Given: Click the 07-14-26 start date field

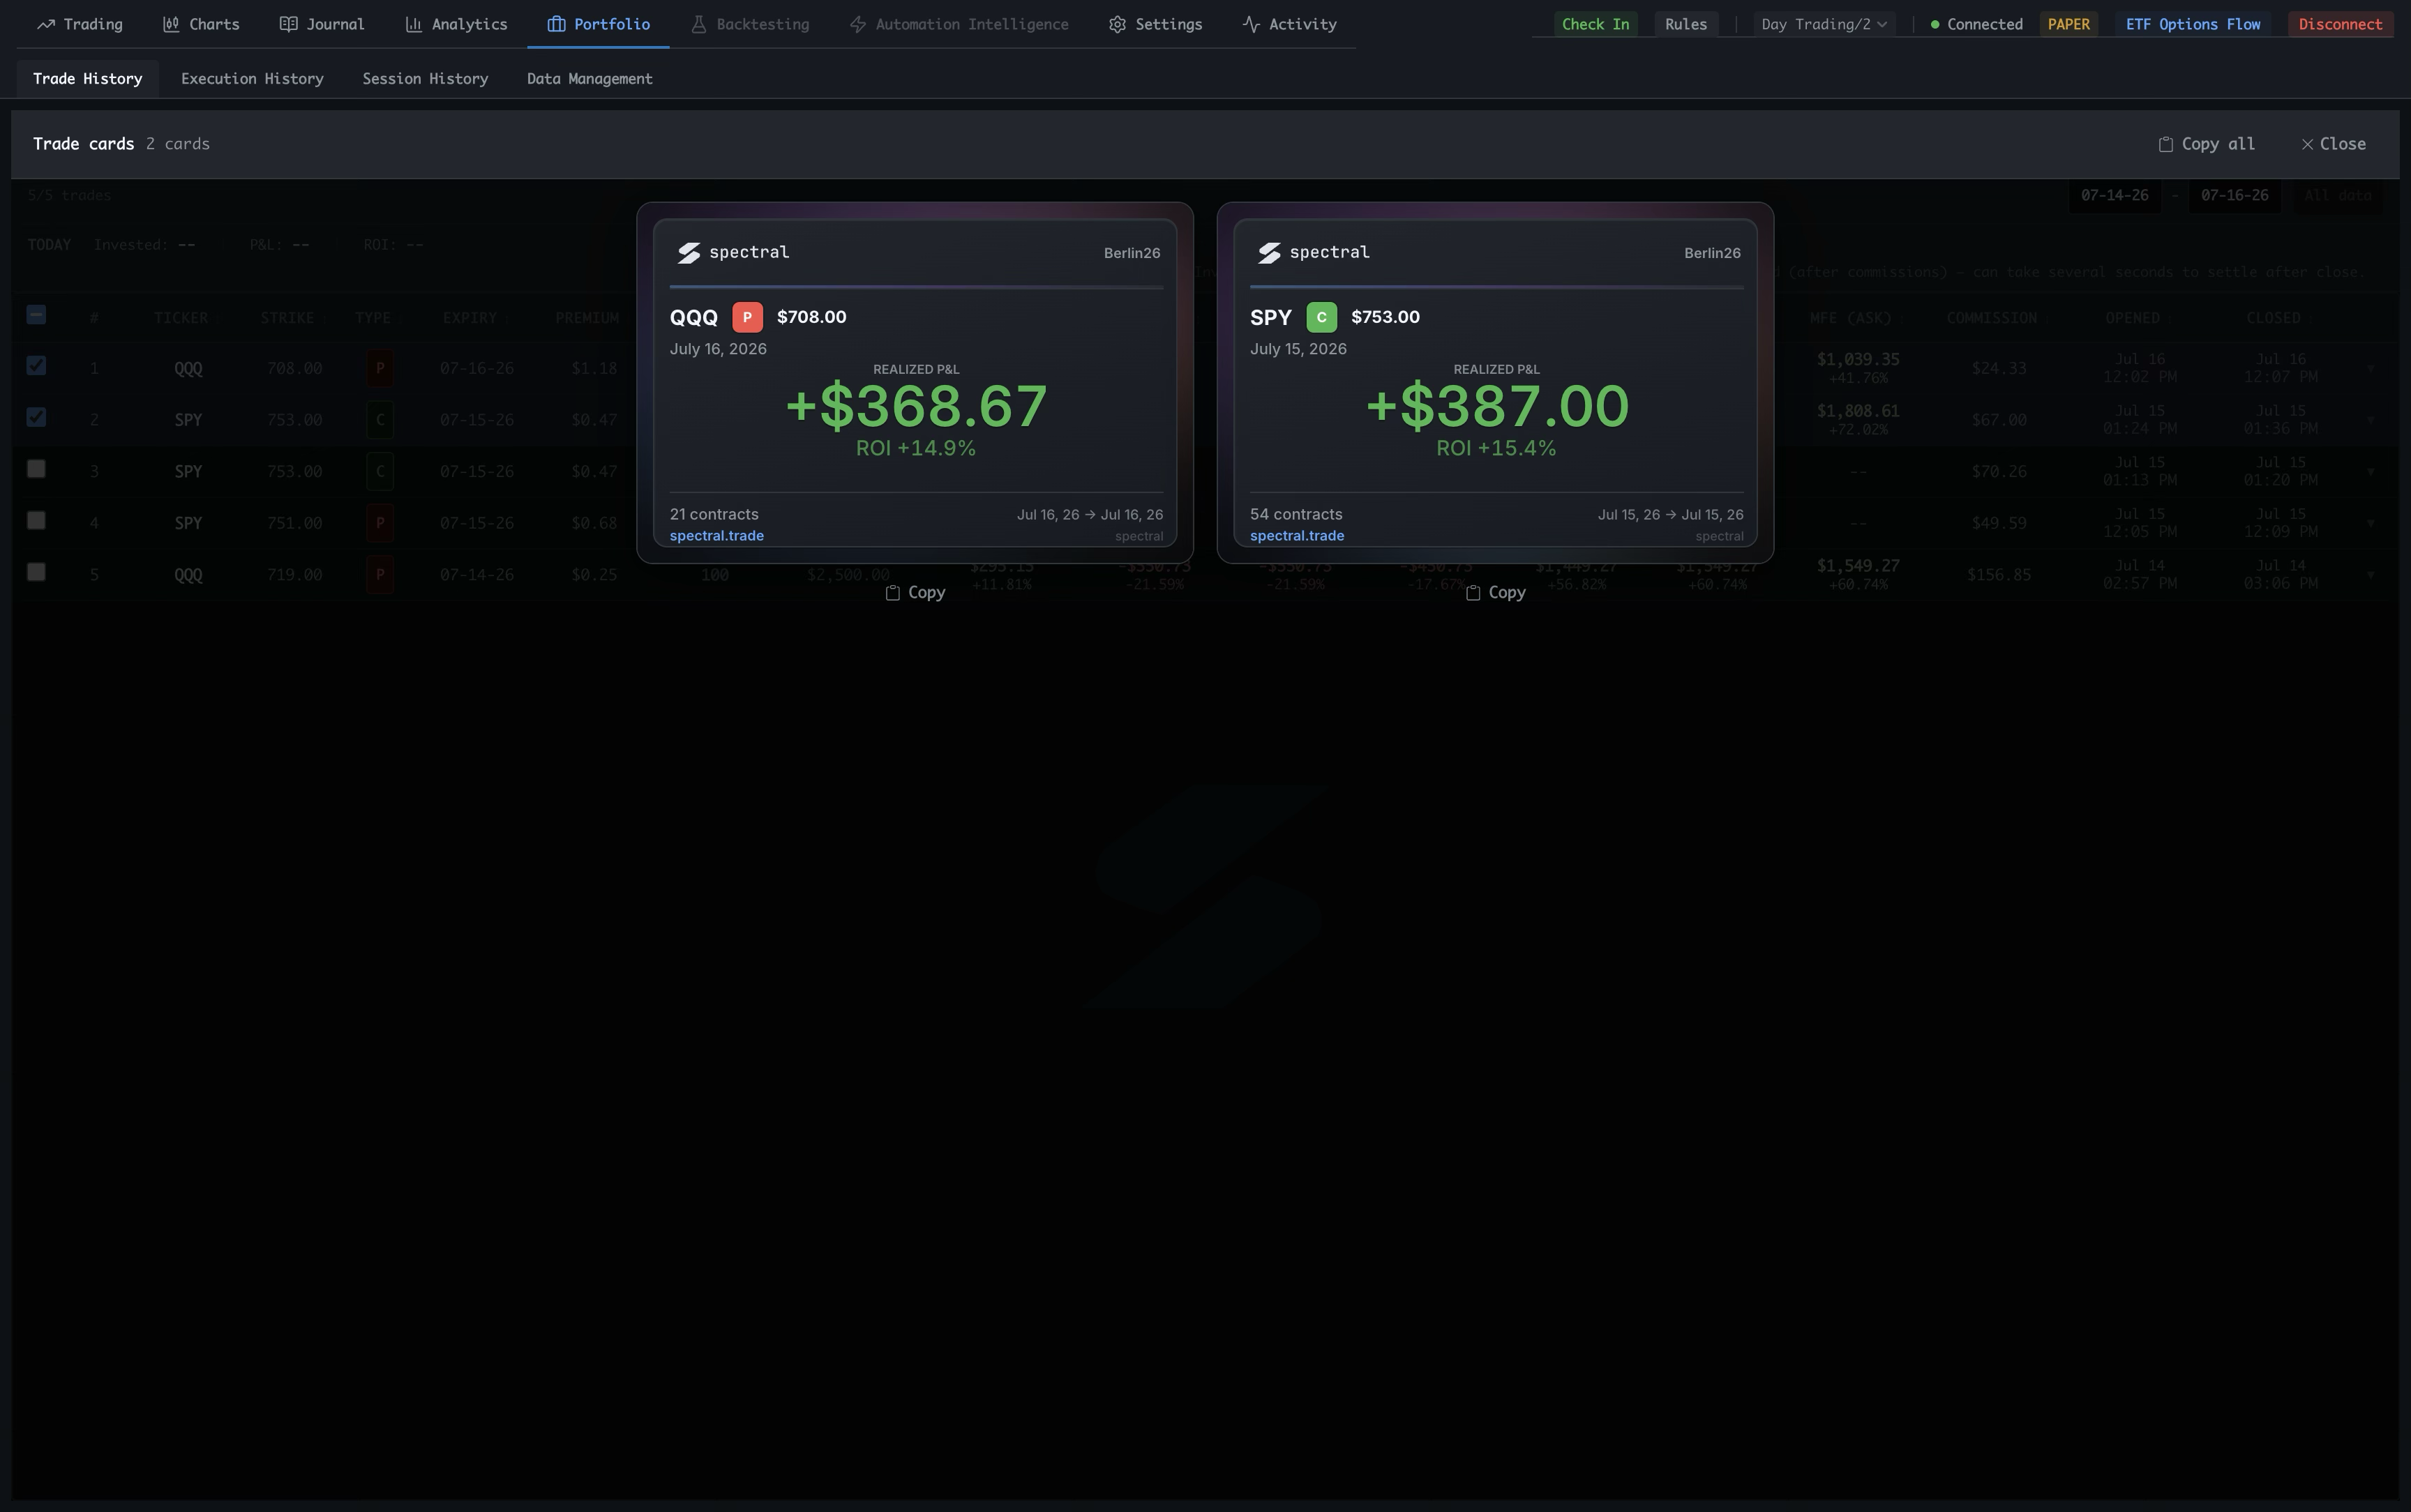Looking at the screenshot, I should [x=2115, y=195].
